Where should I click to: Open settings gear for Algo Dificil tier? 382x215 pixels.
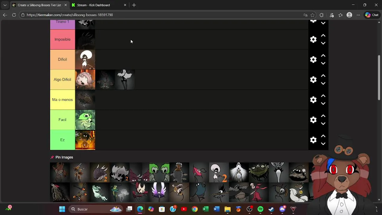(313, 79)
